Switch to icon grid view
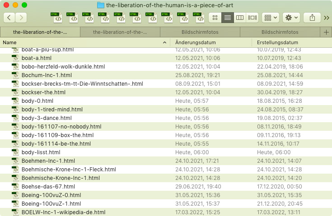The image size is (332, 216). coord(215,18)
